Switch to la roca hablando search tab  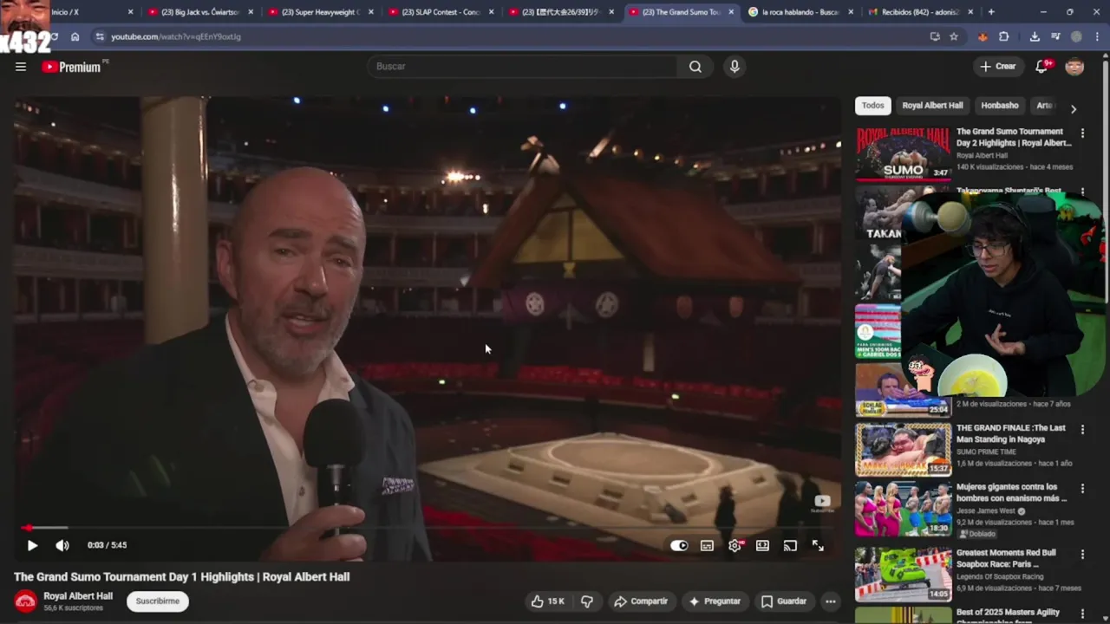800,12
